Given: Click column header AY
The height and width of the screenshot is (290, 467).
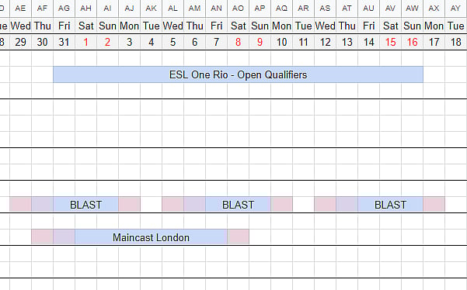Looking at the screenshot, I should coord(455,9).
